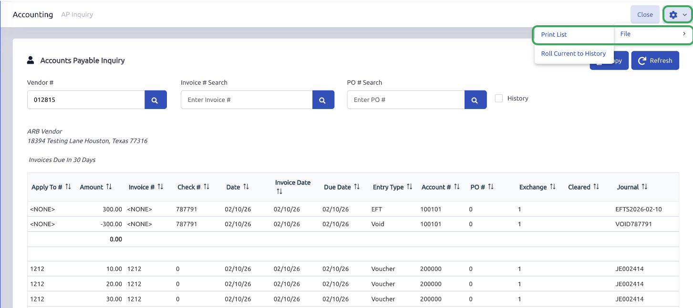Choose Roll Current to History
This screenshot has width=693, height=308.
click(574, 54)
